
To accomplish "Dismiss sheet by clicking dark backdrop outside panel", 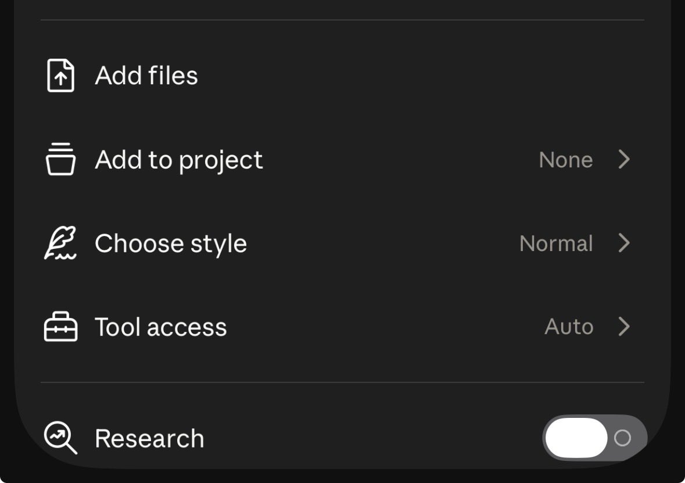I will (6, 219).
